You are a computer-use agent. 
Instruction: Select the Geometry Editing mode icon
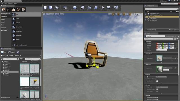click(23, 10)
